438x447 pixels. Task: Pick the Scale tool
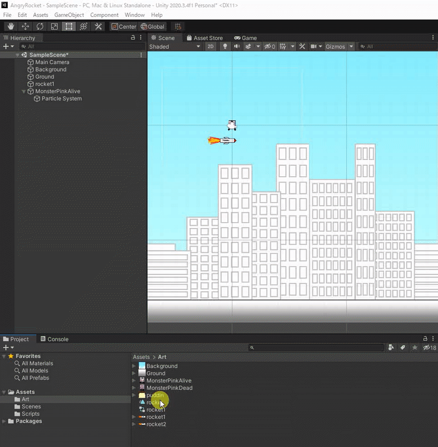click(54, 26)
